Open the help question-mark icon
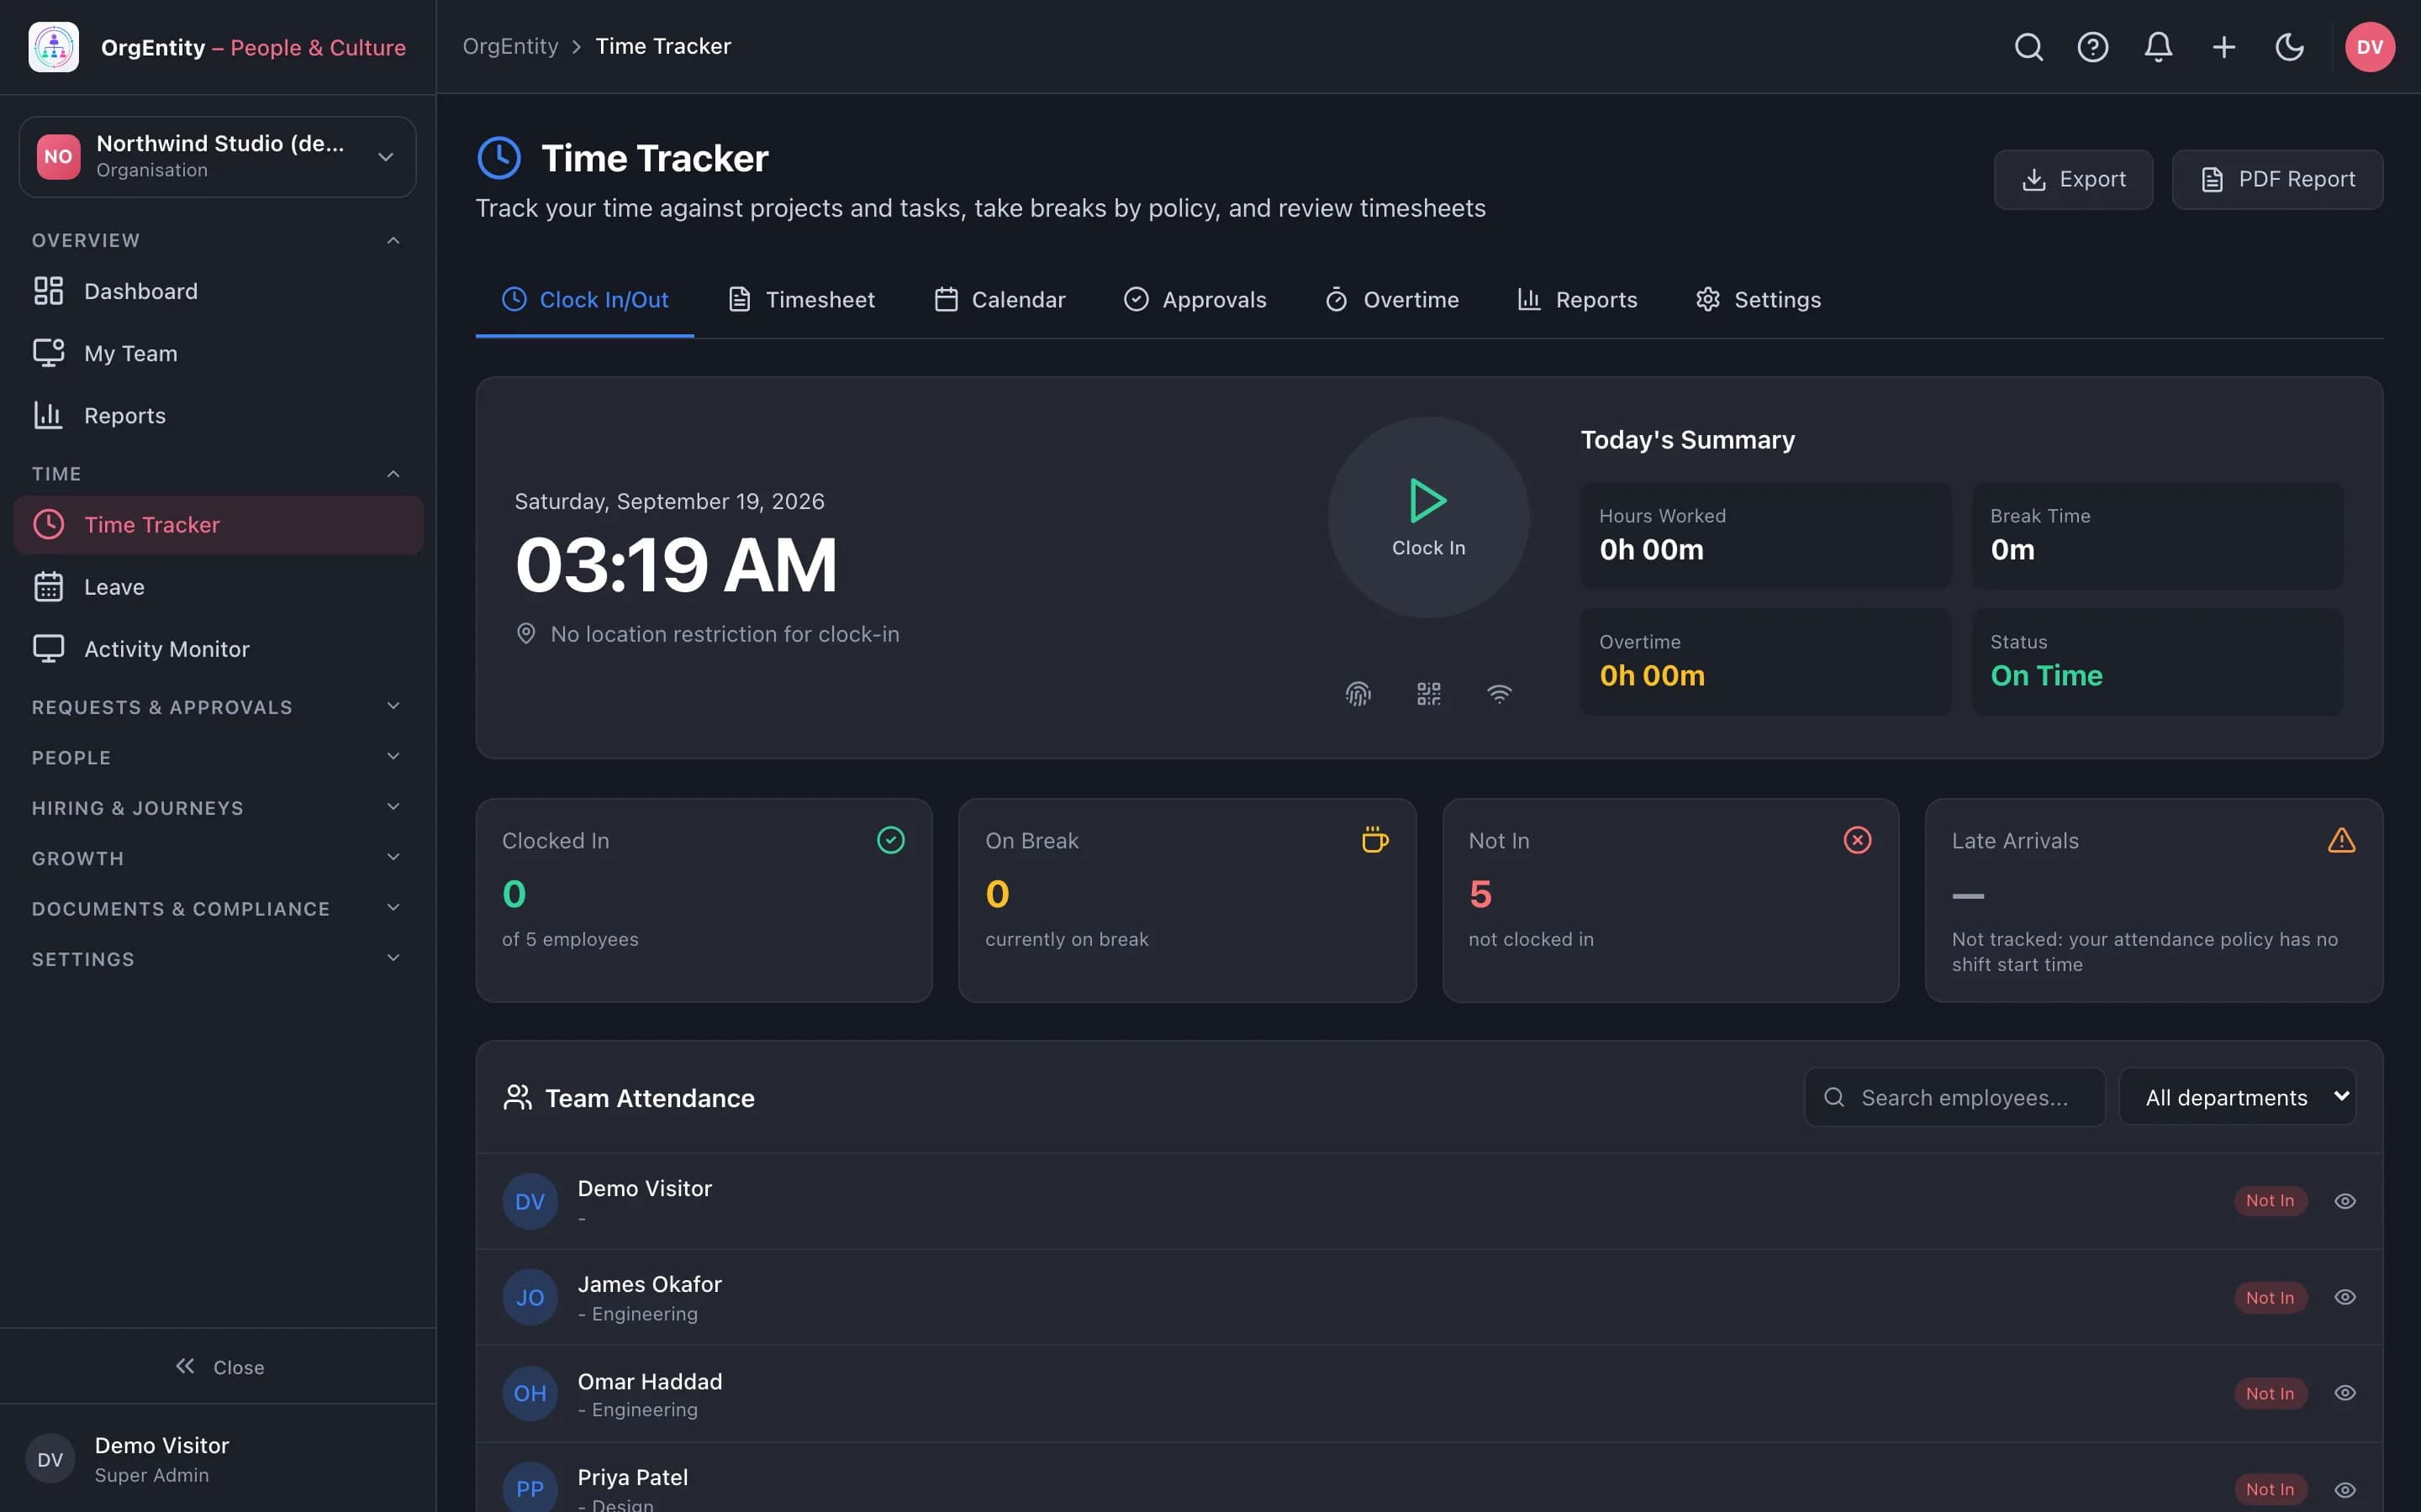 (x=2093, y=47)
